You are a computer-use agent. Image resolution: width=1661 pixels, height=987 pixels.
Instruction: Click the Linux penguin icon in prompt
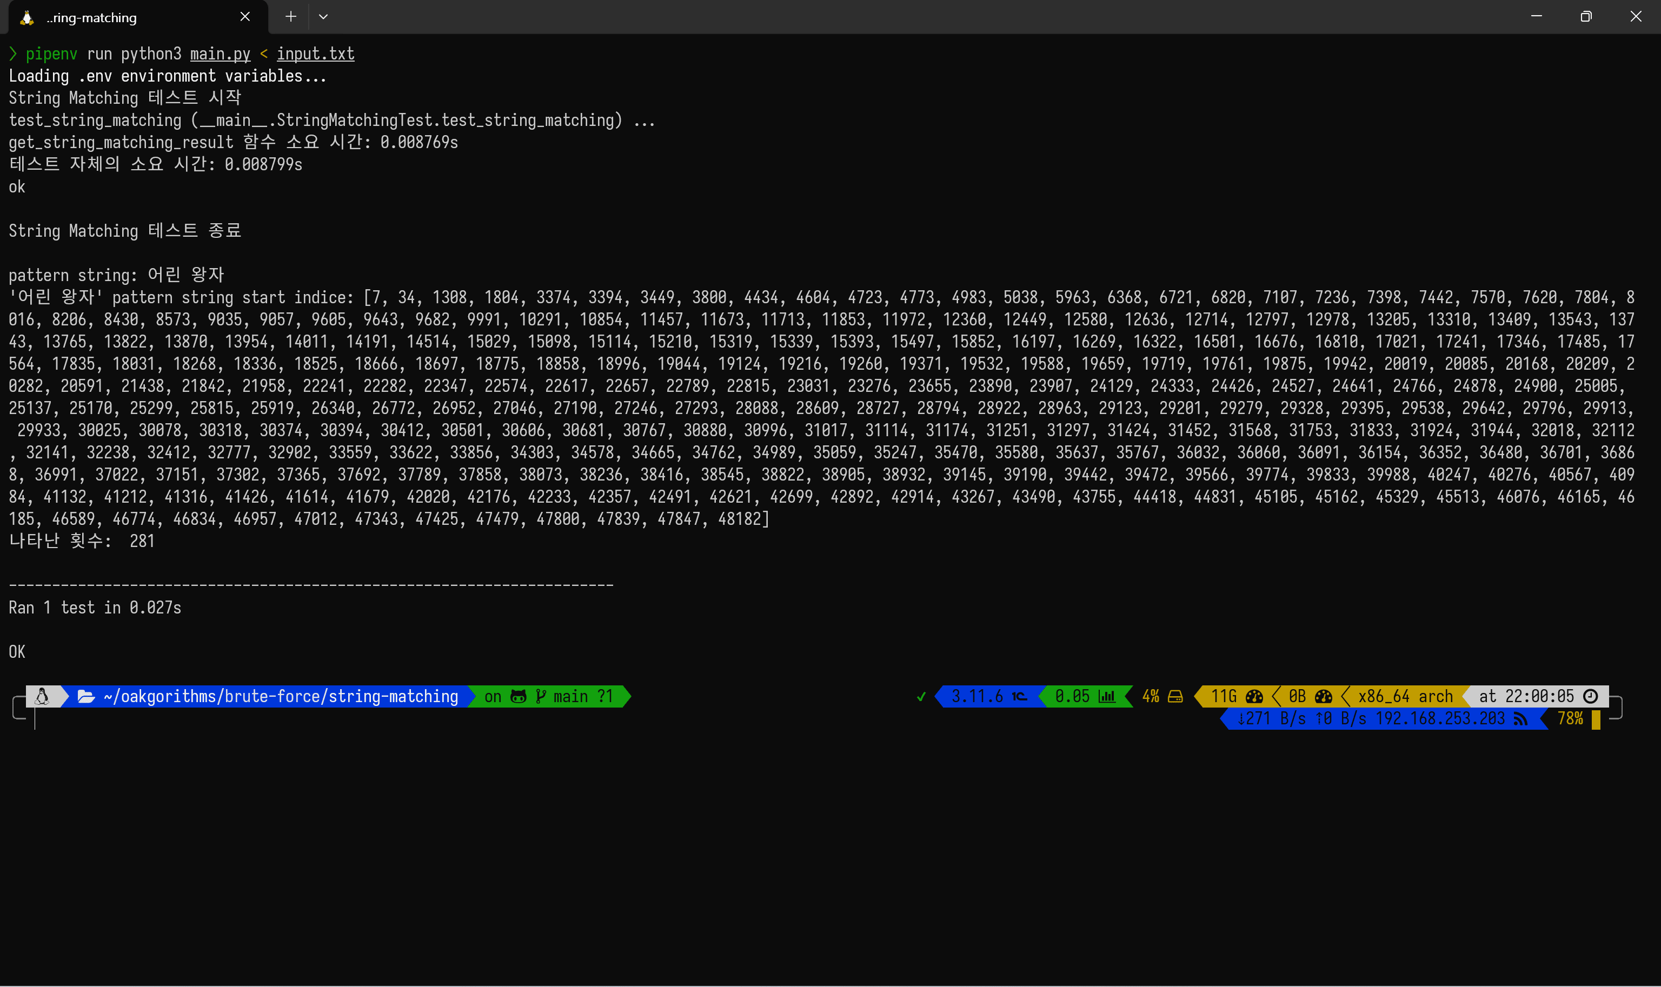coord(42,696)
